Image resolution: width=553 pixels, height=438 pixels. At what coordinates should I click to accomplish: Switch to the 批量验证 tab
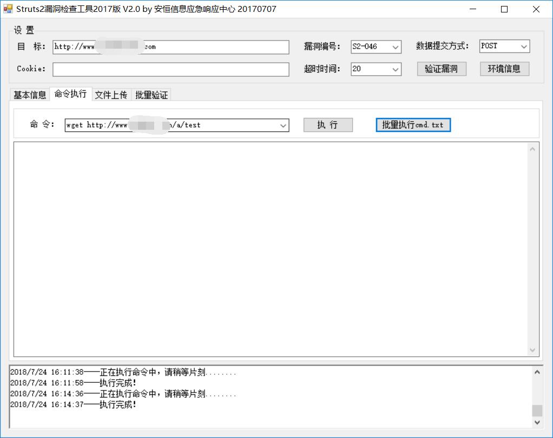[152, 95]
